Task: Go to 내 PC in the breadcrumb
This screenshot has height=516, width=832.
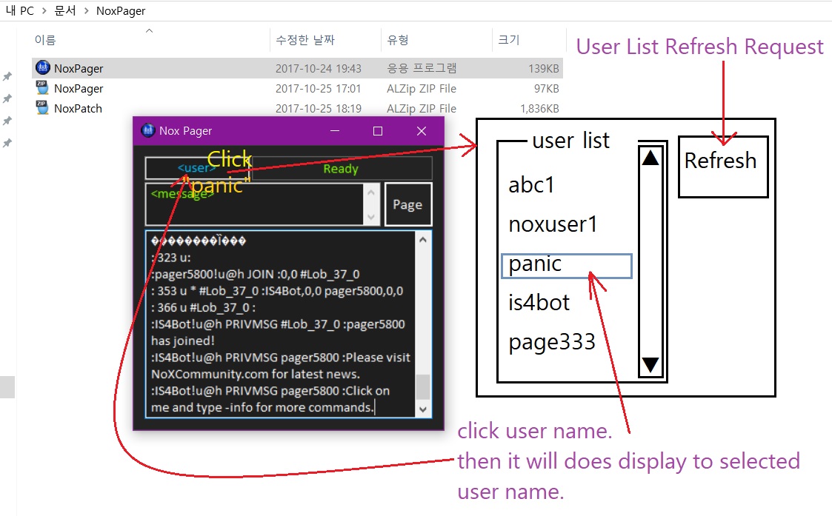Action: pos(19,10)
